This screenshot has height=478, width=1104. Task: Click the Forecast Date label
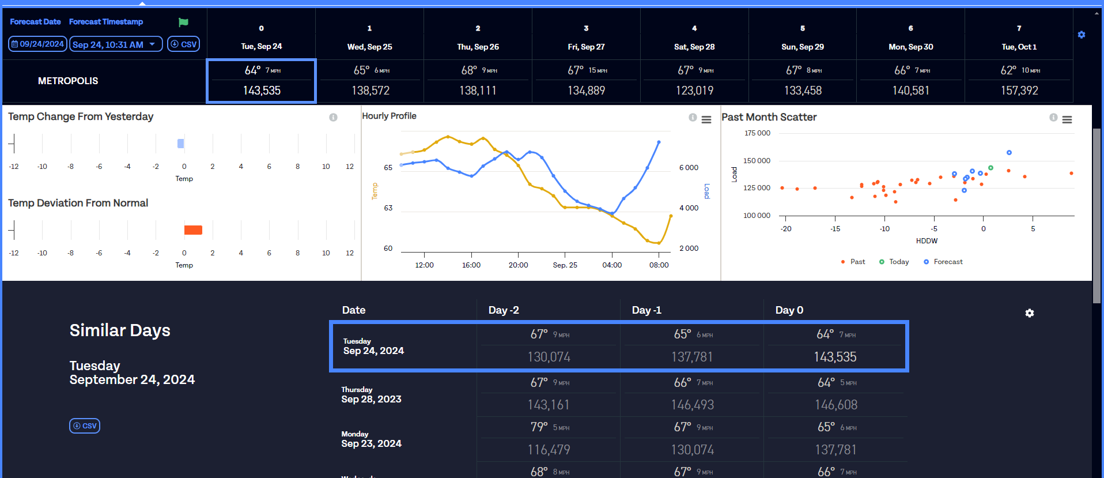coord(35,22)
